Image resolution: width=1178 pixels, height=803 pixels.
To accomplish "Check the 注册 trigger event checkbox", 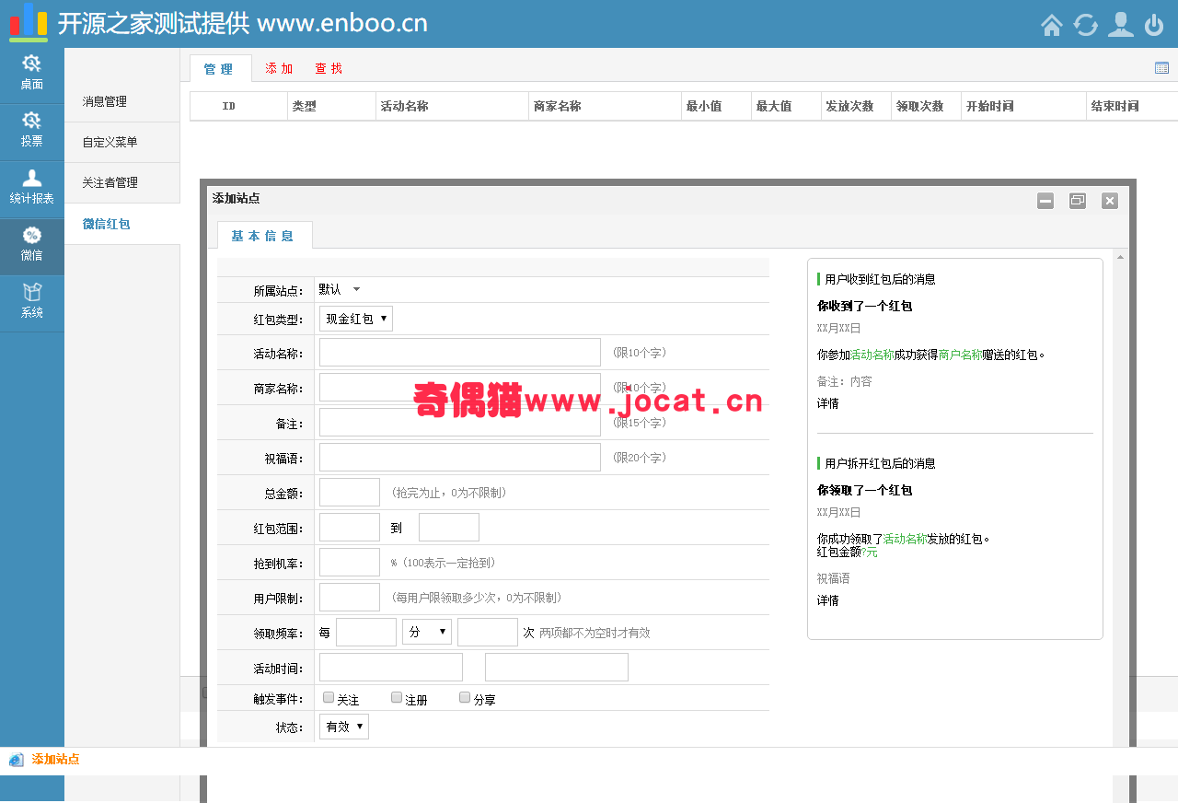I will pyautogui.click(x=397, y=698).
